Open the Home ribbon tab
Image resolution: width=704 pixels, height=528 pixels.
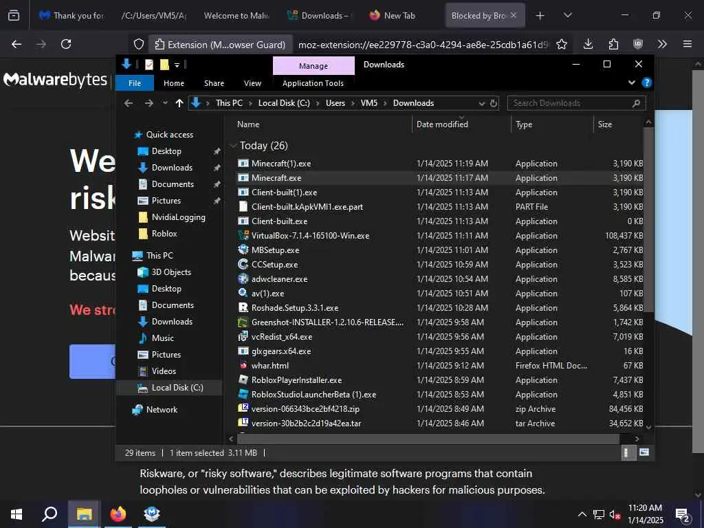tap(174, 83)
